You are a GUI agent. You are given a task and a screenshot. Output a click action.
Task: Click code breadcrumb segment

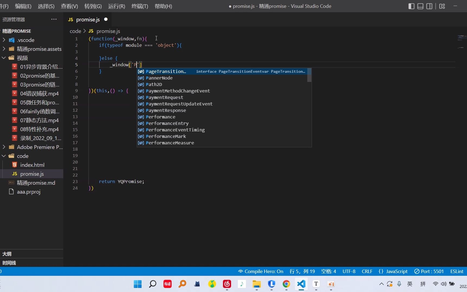pyautogui.click(x=75, y=31)
